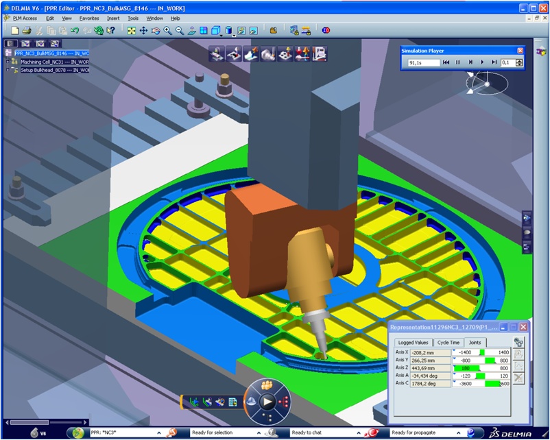The height and width of the screenshot is (440, 550).
Task: Click the NC output calculator icon (last in viewport toolbar)
Action: click(320, 54)
